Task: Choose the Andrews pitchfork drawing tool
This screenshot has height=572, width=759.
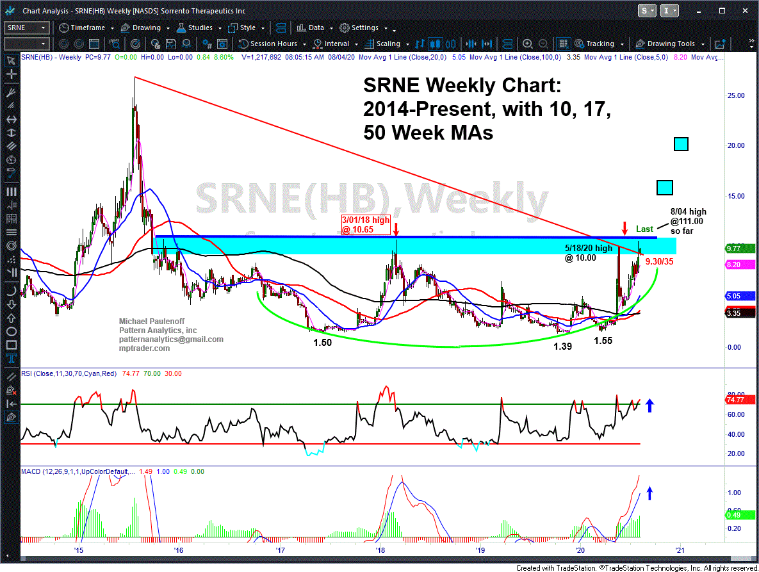Action: coord(11,92)
